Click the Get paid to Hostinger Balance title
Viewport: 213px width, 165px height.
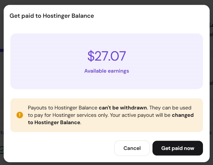pos(51,16)
